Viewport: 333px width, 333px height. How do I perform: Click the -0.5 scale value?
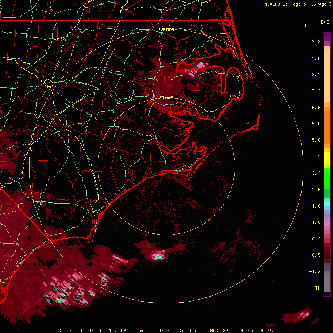(315, 255)
